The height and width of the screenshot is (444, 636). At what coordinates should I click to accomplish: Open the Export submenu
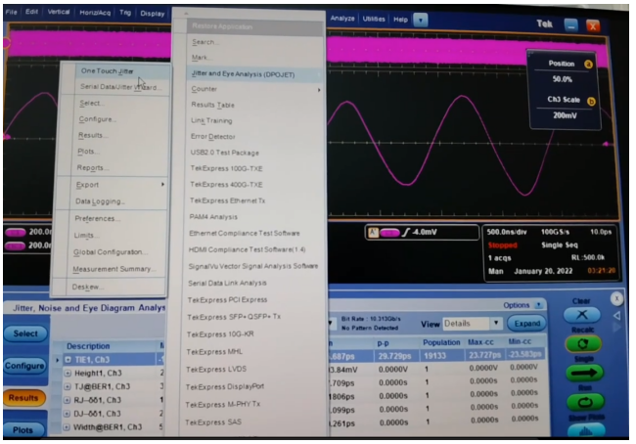119,185
